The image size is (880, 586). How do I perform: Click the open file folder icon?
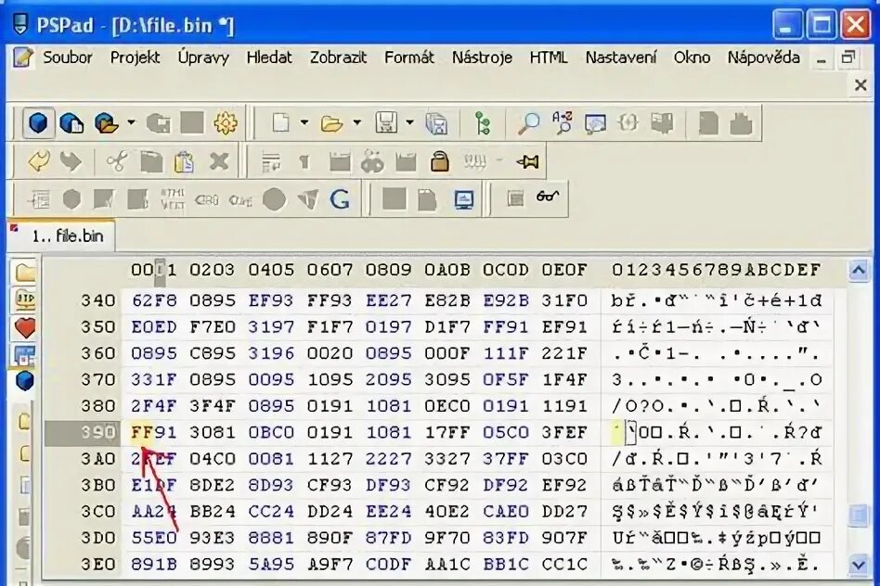tap(331, 122)
